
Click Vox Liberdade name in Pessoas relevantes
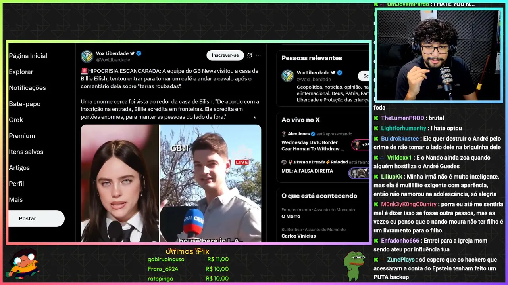(313, 73)
